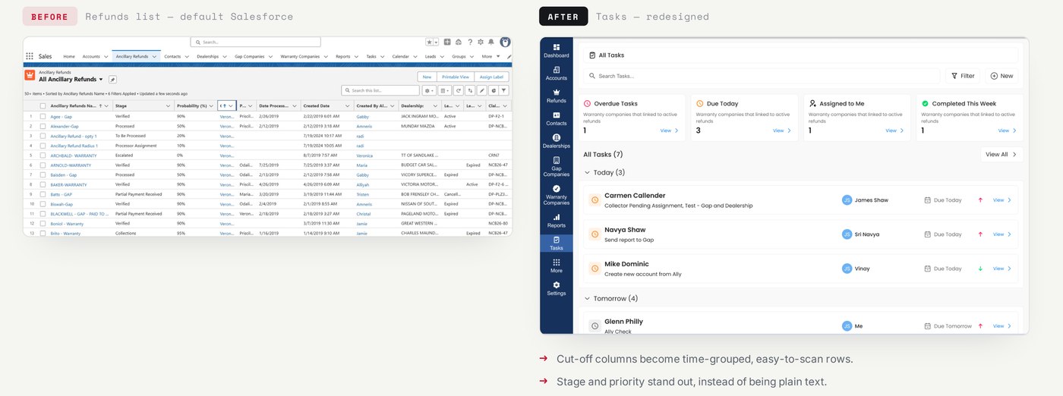Click the Salesforce global Search box

(255, 42)
